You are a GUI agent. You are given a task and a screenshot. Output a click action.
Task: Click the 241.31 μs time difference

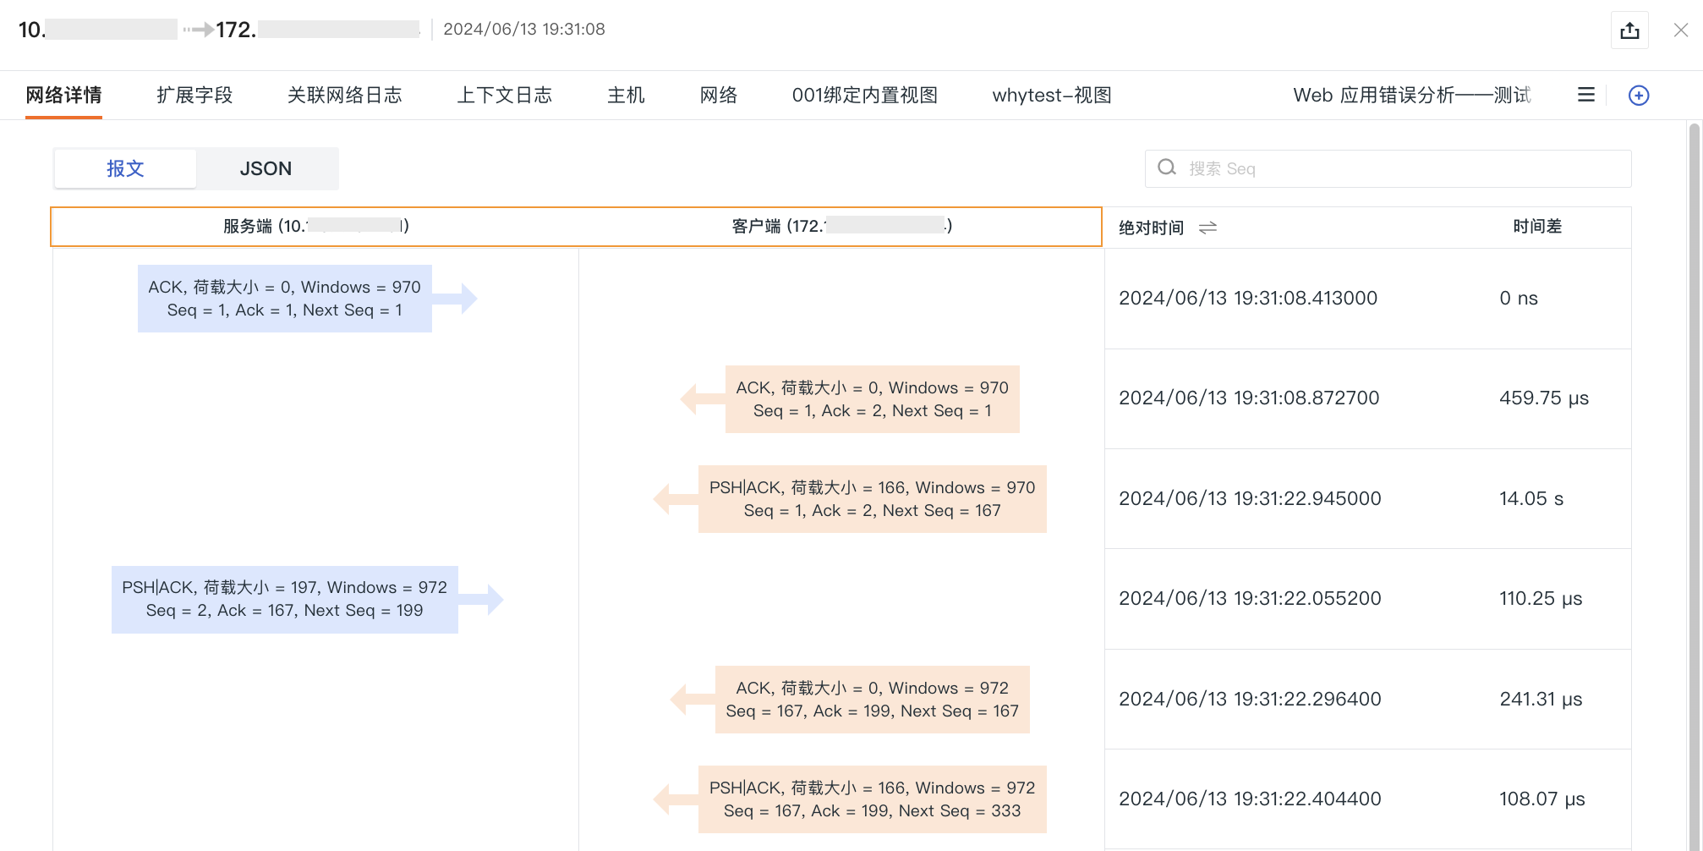click(1541, 699)
